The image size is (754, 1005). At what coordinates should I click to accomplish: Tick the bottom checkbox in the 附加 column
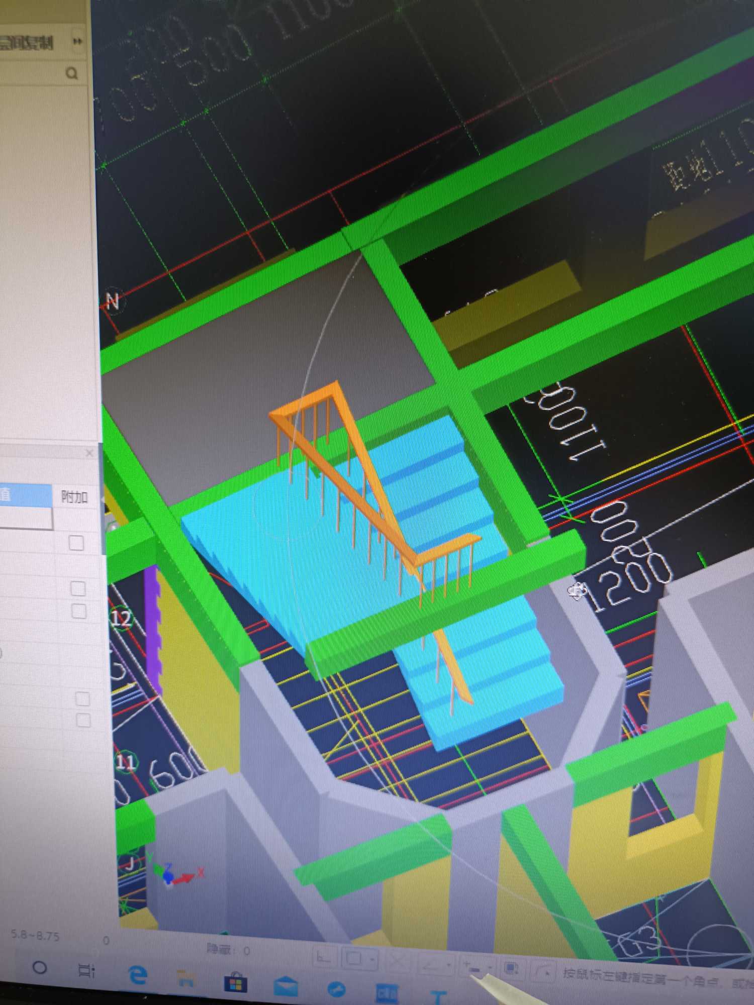[83, 721]
